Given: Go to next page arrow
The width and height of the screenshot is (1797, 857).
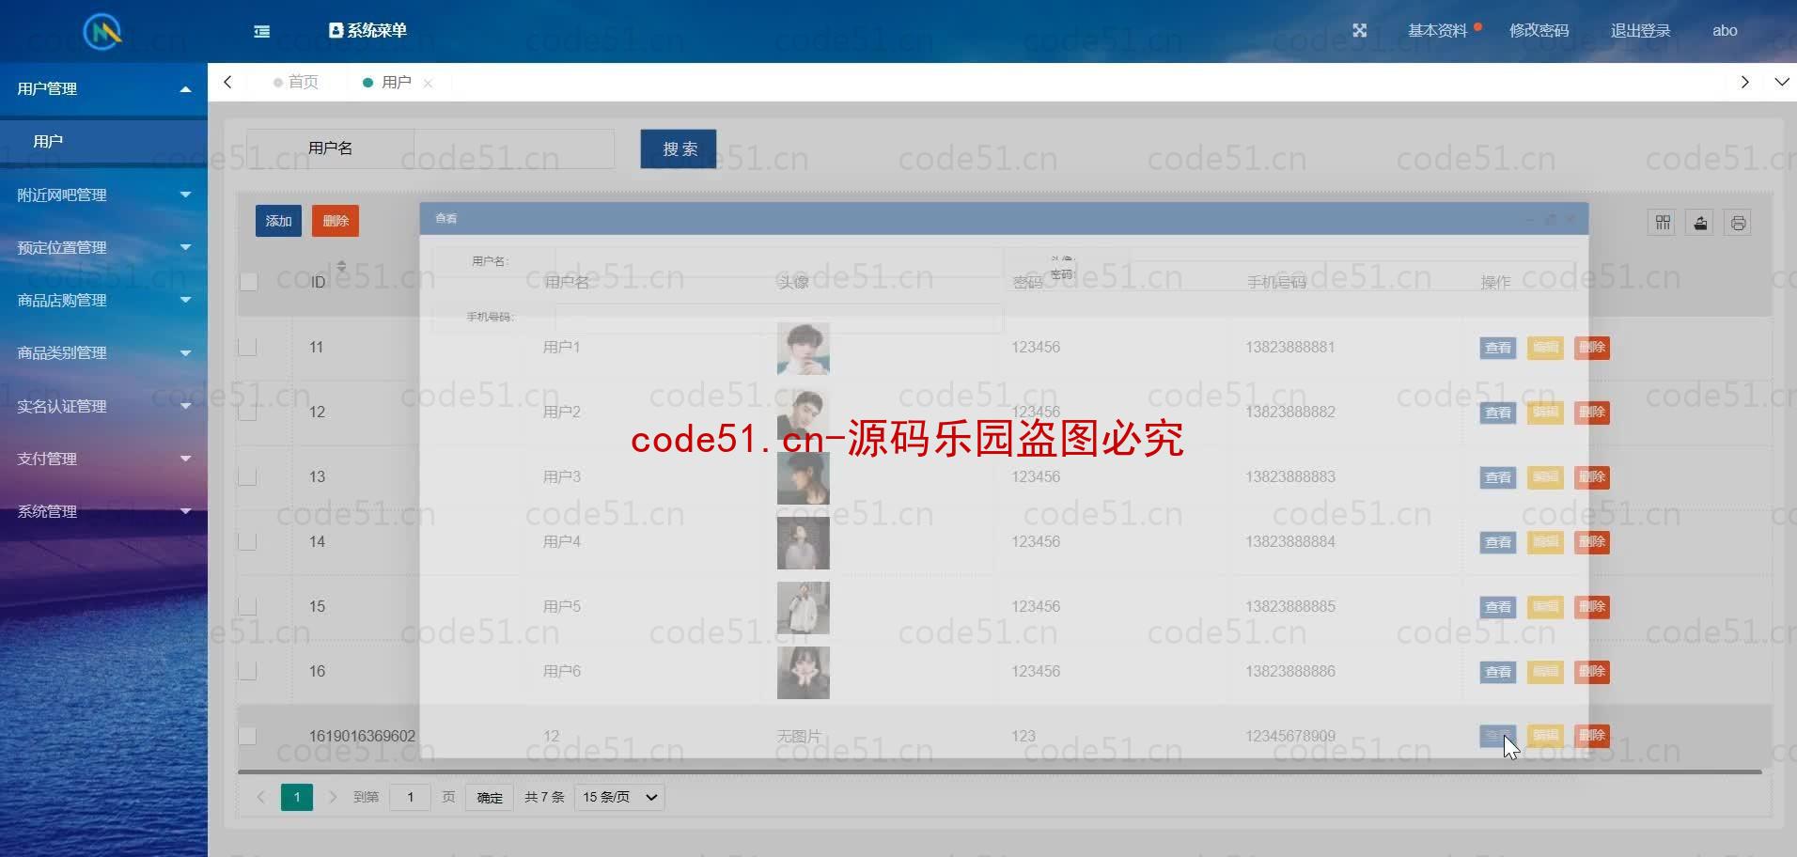Looking at the screenshot, I should click(332, 797).
